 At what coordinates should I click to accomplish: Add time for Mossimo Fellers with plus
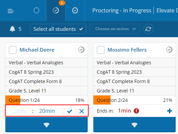tap(170, 111)
